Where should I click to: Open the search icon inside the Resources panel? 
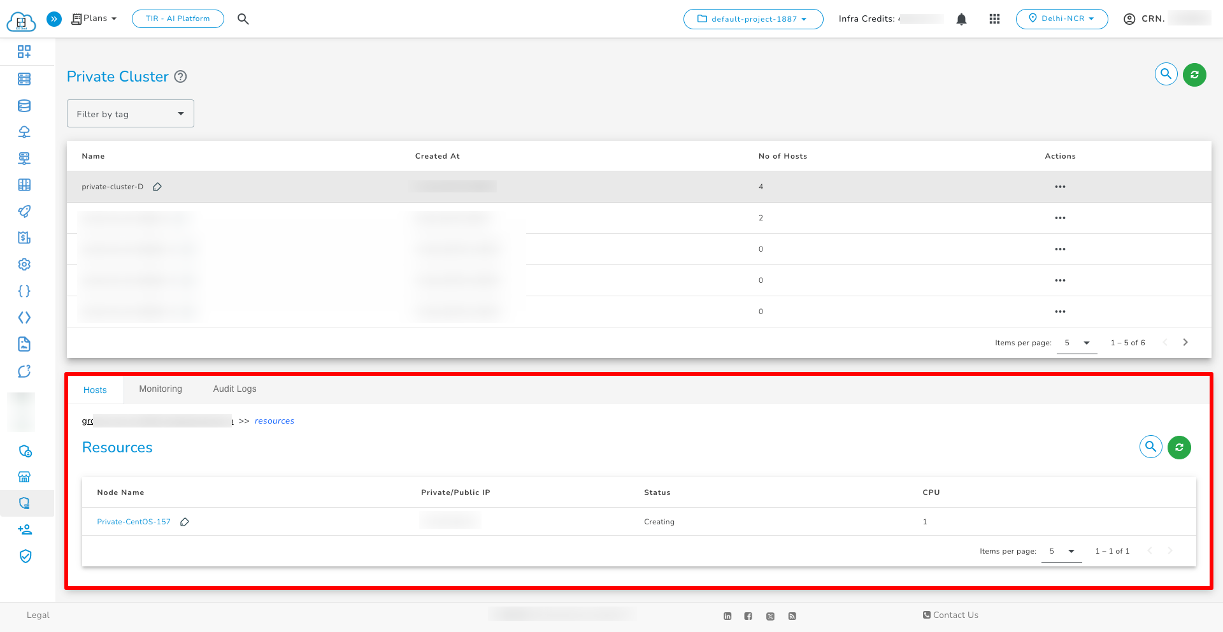tap(1150, 447)
